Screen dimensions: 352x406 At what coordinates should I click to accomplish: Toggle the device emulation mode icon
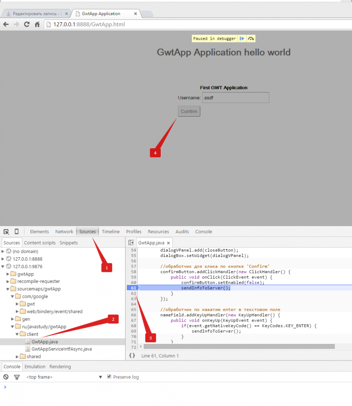(x=16, y=231)
